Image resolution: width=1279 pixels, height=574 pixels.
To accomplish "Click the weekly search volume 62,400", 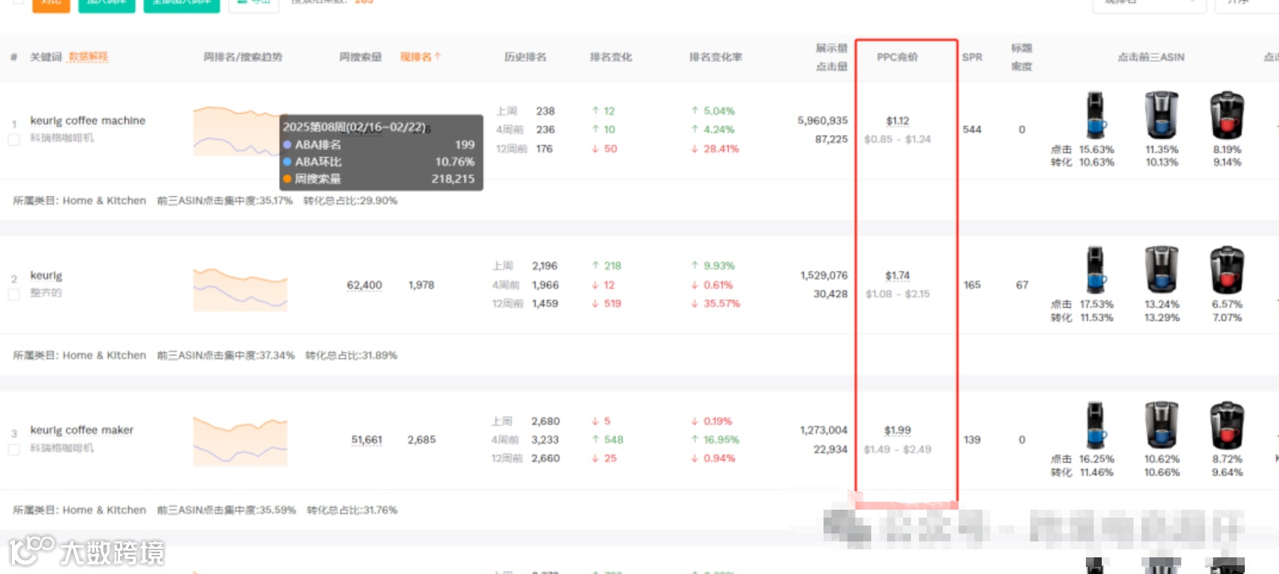I will (364, 285).
